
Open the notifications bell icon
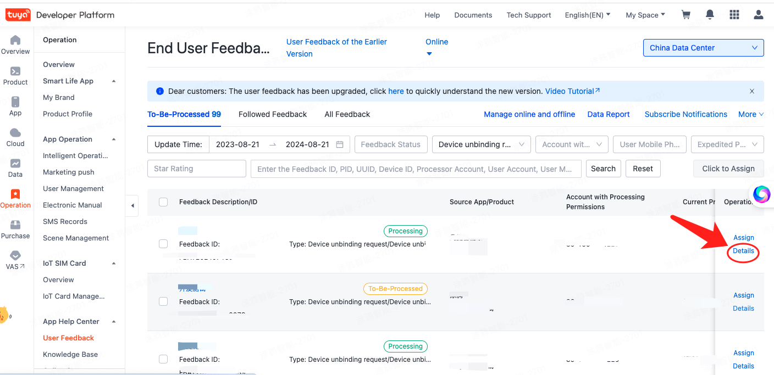click(x=710, y=15)
